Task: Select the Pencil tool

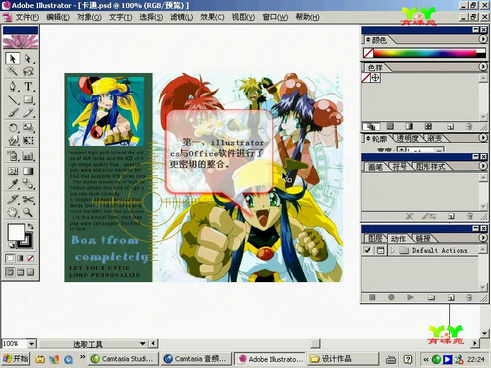Action: pos(28,113)
